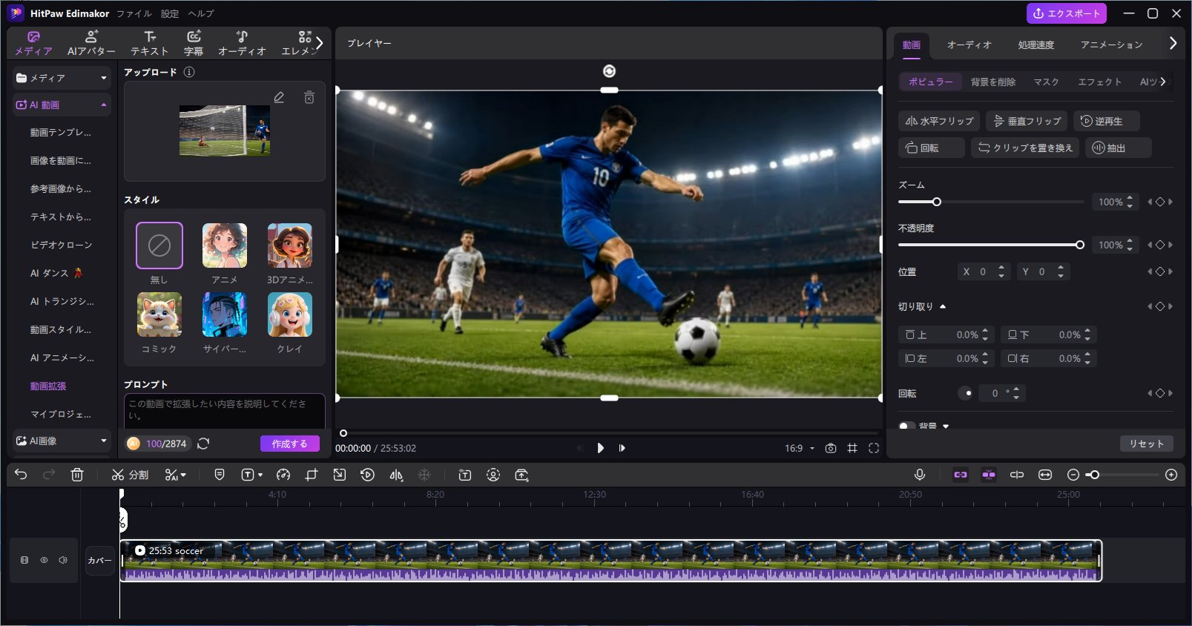
Task: Undo the last edit in the timeline toolbar
Action: [x=21, y=475]
